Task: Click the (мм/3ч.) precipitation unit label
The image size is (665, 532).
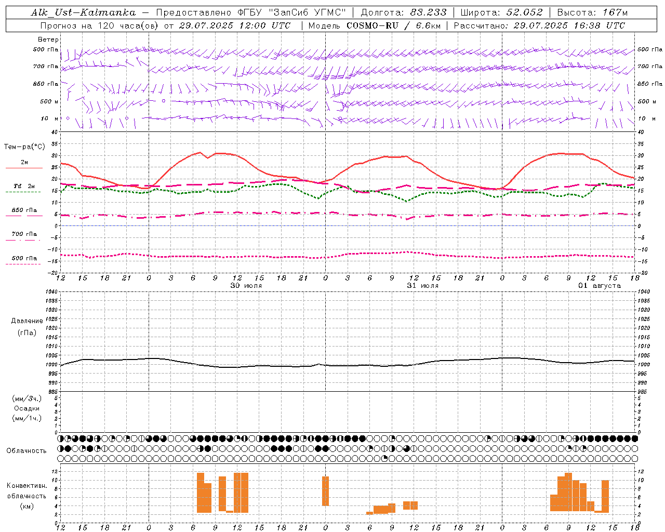Action: (27, 398)
